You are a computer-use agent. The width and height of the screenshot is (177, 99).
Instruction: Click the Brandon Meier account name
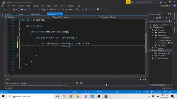point(165,6)
